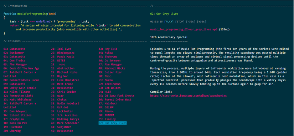Open episode 38: J.S. Aurelius
Viewport: 294px width, 136px height.
64,115
